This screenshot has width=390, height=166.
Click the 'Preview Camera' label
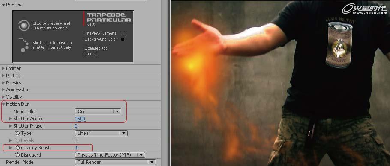100,33
